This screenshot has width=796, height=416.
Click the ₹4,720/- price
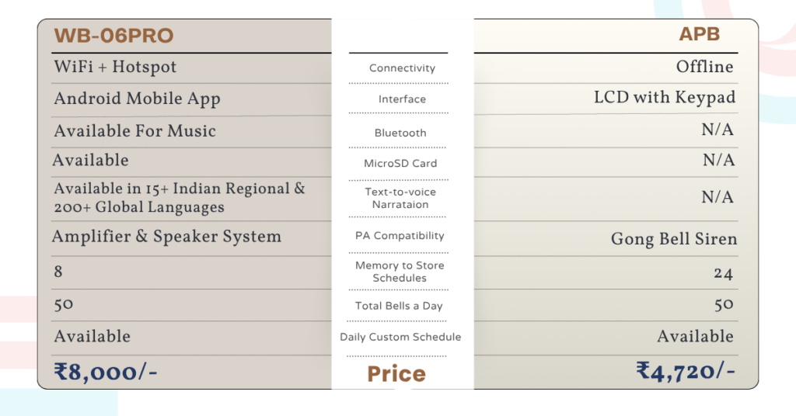686,371
